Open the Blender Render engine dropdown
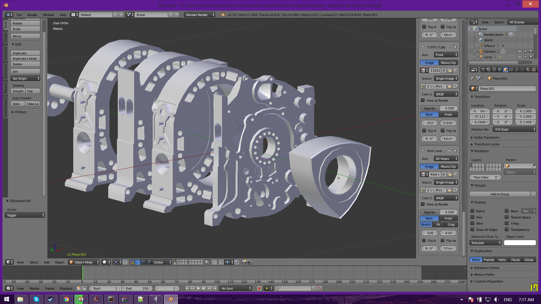Screen dimensions: 541x304 [199, 15]
